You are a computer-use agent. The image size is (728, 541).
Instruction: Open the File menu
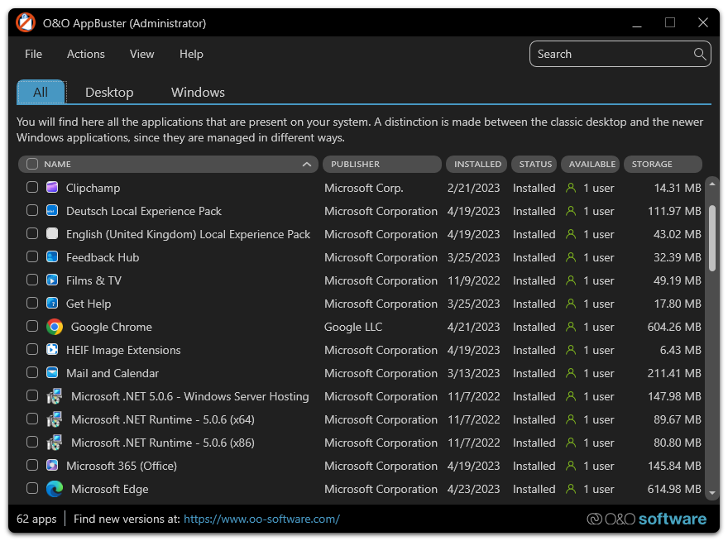pyautogui.click(x=33, y=54)
